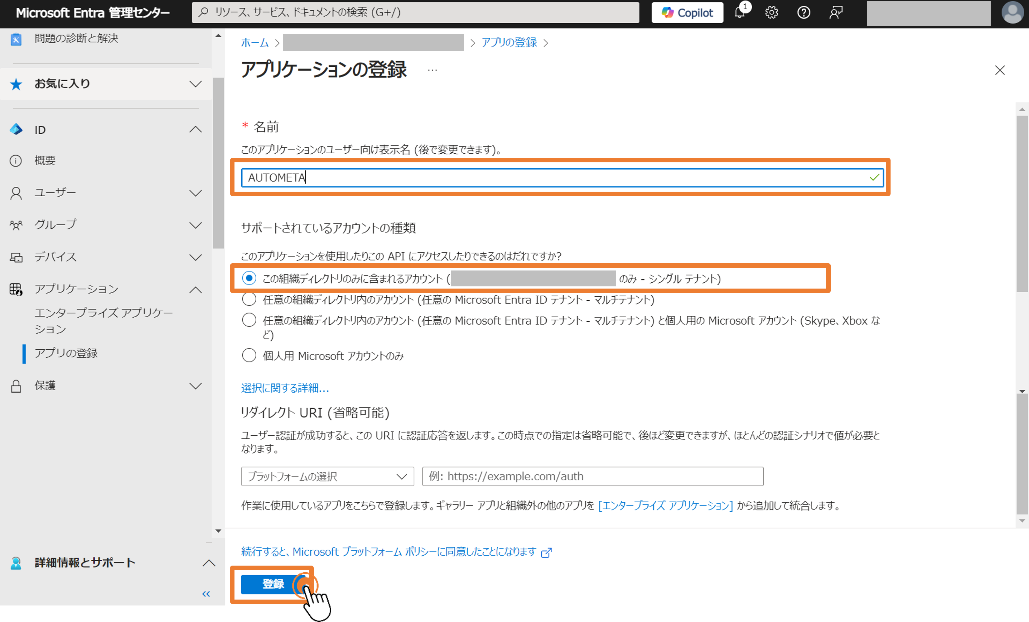Viewport: 1029px width, 622px height.
Task: Open the user account avatar
Action: 1013,12
